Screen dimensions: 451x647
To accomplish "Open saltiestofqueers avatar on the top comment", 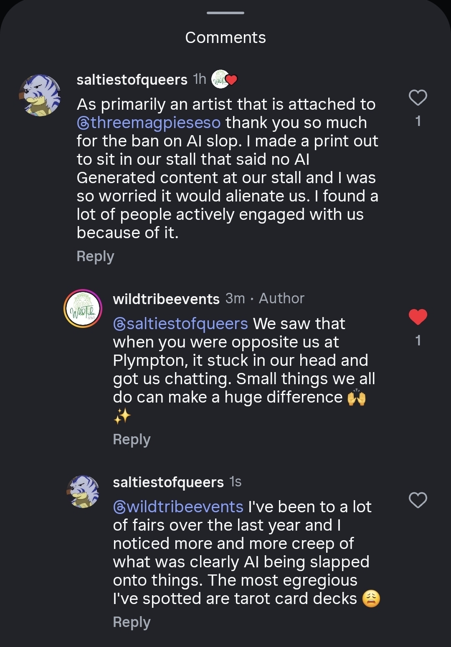I will point(40,95).
